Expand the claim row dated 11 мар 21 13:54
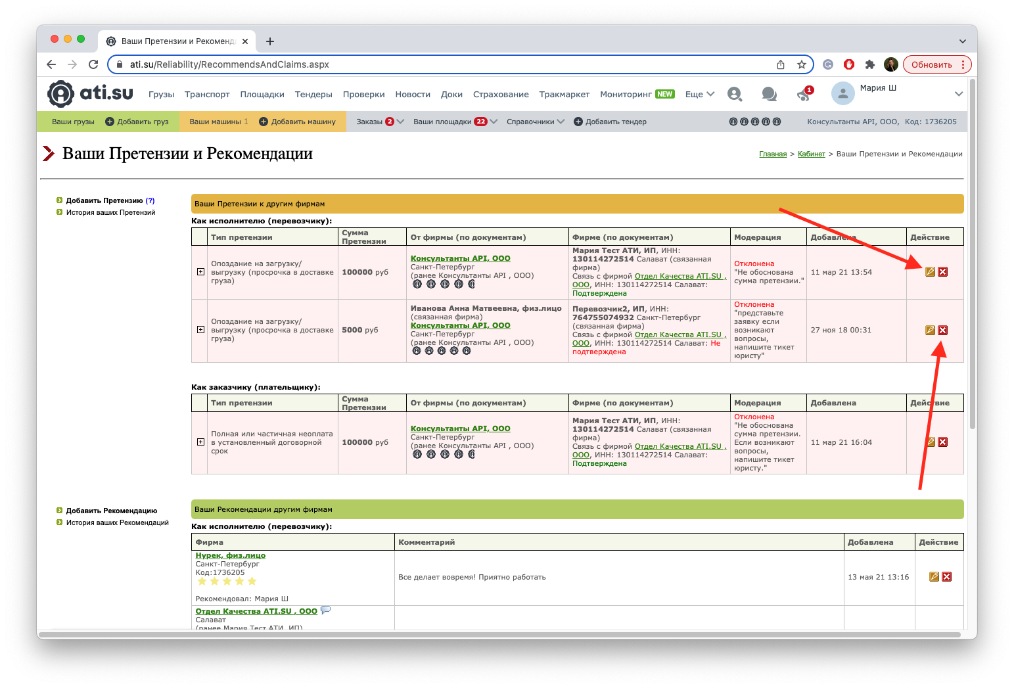 pos(200,272)
